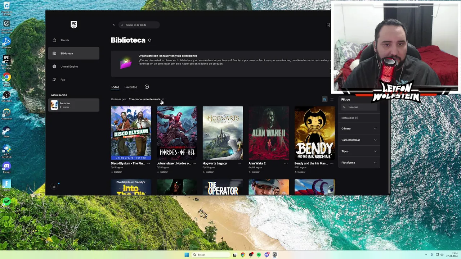Open volume control in system tray
Image resolution: width=461 pixels, height=259 pixels.
pos(442,255)
